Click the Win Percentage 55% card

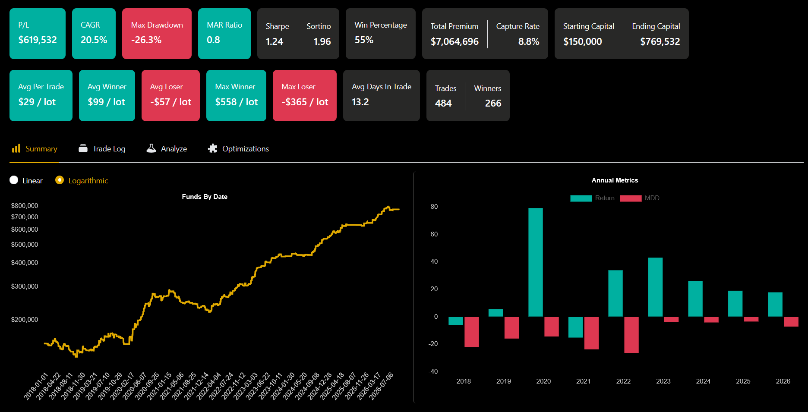point(381,34)
